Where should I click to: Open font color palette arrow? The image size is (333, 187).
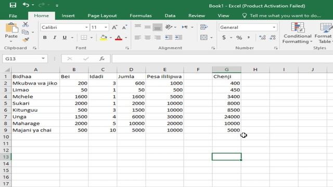coord(126,38)
